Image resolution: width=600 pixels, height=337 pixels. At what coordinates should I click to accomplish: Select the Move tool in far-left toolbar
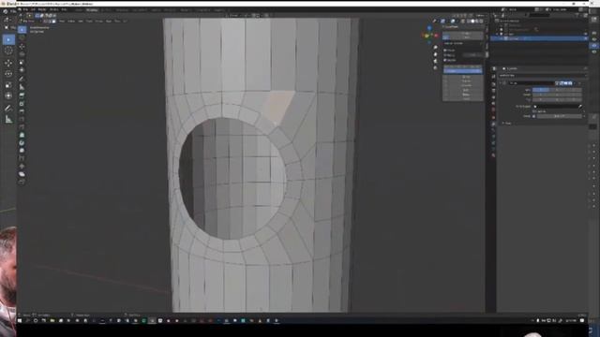pyautogui.click(x=8, y=63)
